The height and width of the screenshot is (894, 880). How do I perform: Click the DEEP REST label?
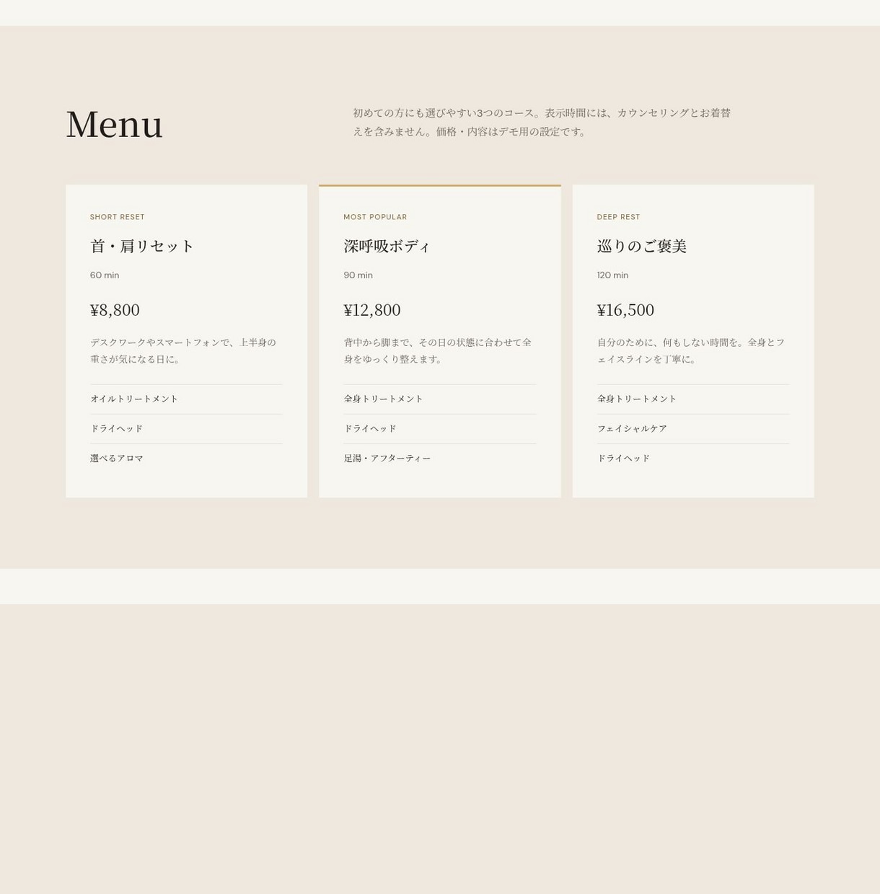pos(618,217)
